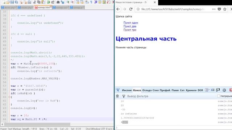Zoom in the editor view

(68, 2)
